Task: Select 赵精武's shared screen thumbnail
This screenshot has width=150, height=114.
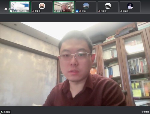Action: [x=20, y=7]
